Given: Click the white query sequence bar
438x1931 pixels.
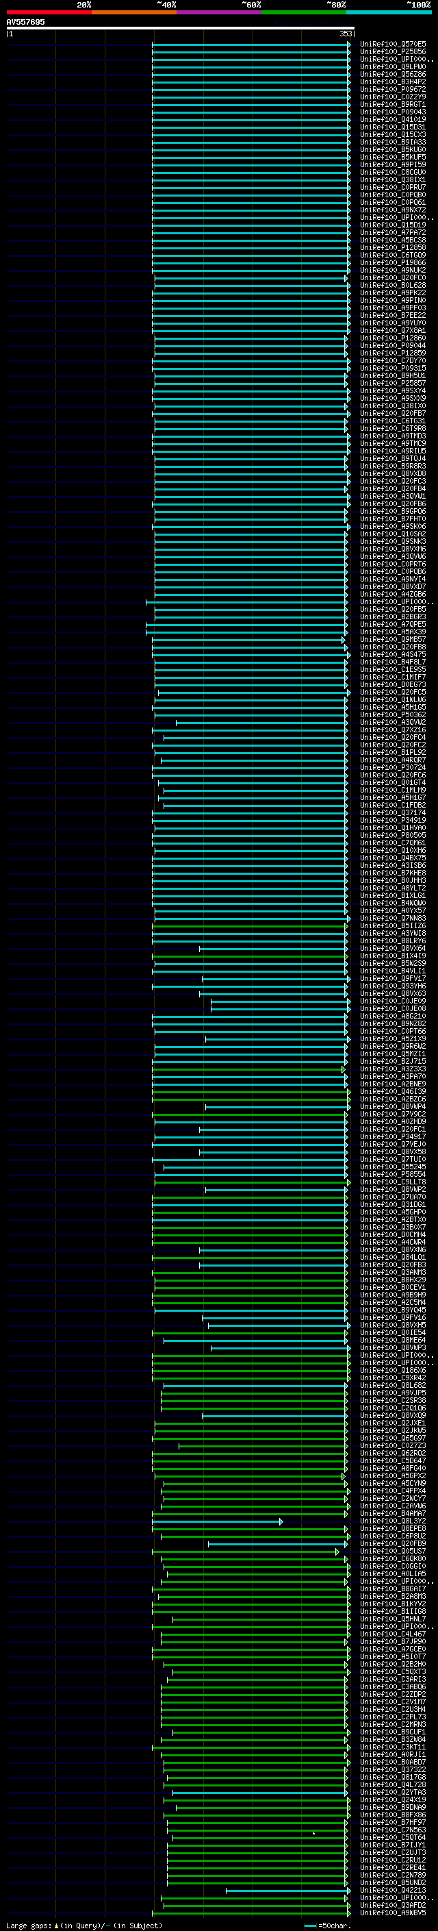Looking at the screenshot, I should [x=181, y=29].
